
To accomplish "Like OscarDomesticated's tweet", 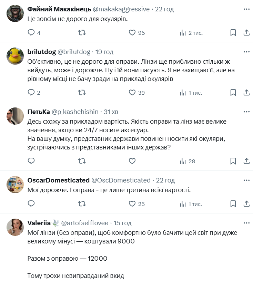I will pyautogui.click(x=132, y=203).
